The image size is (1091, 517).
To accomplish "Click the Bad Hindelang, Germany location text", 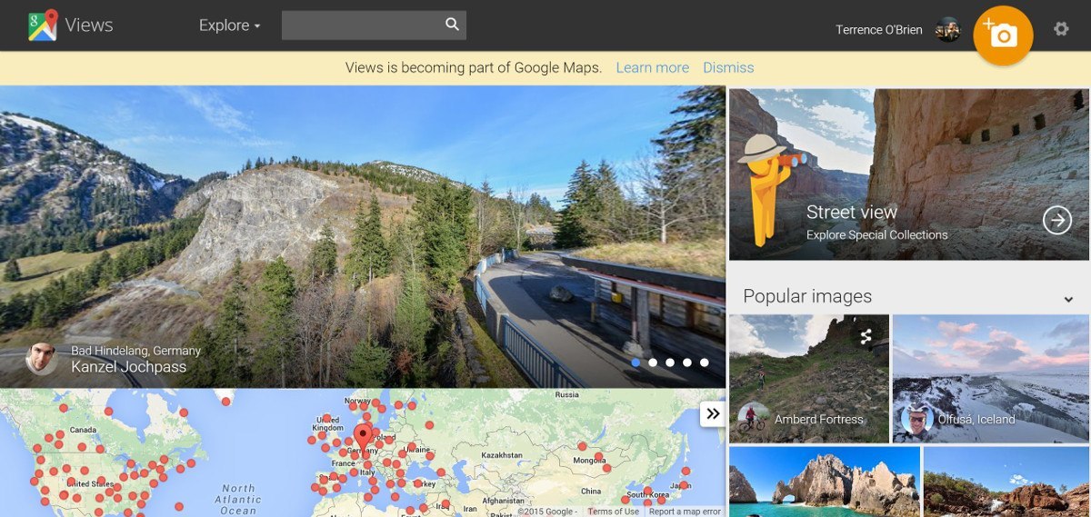I will pos(135,351).
